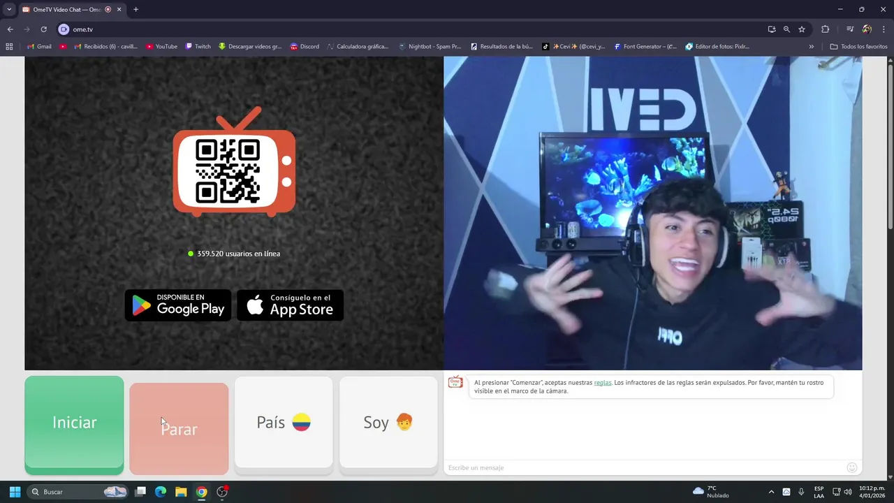Expand the hidden system tray icons

(x=771, y=492)
